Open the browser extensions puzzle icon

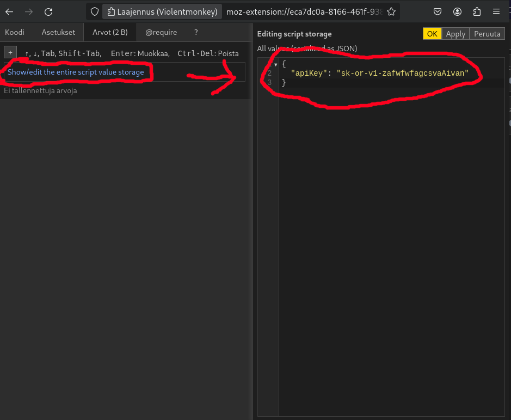tap(477, 11)
